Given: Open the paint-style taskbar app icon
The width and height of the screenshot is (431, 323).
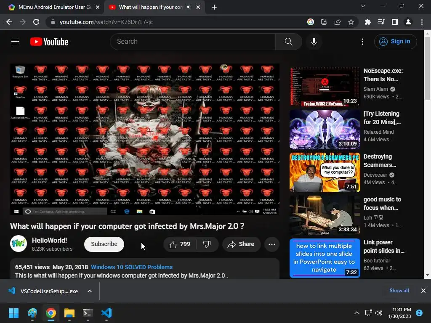Looking at the screenshot, I should [32, 313].
